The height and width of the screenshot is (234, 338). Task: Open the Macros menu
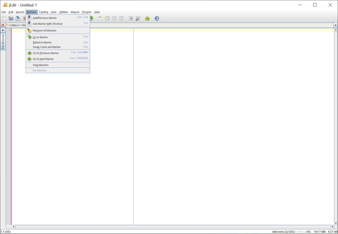75,12
